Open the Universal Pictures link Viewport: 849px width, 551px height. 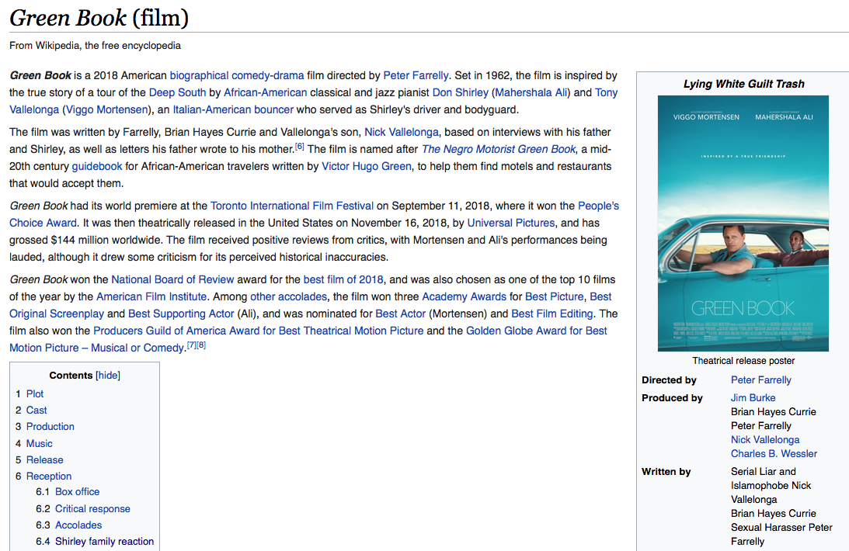(x=511, y=223)
